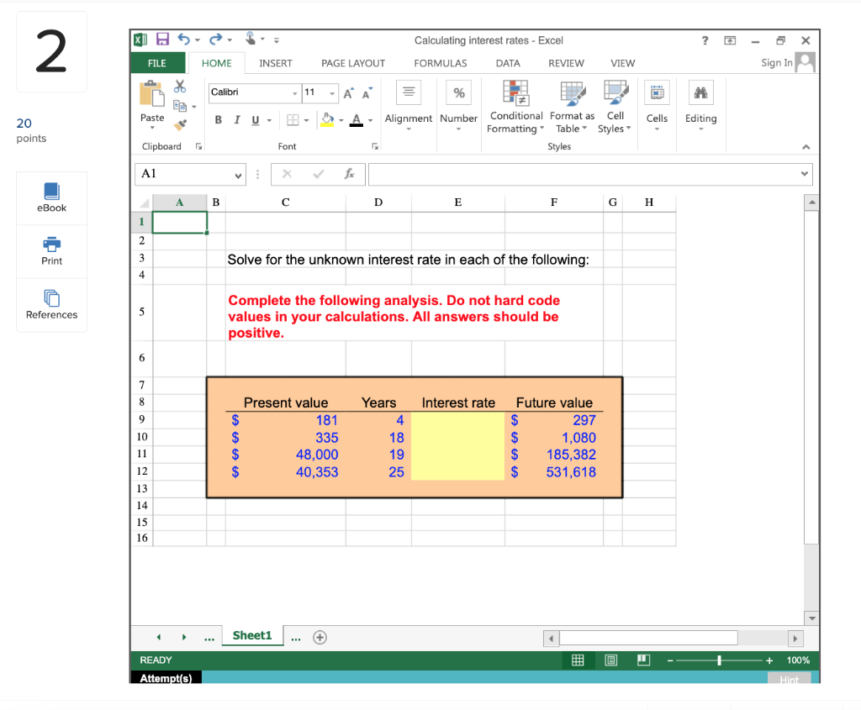Click vertical scrollbar down arrow

pyautogui.click(x=811, y=618)
